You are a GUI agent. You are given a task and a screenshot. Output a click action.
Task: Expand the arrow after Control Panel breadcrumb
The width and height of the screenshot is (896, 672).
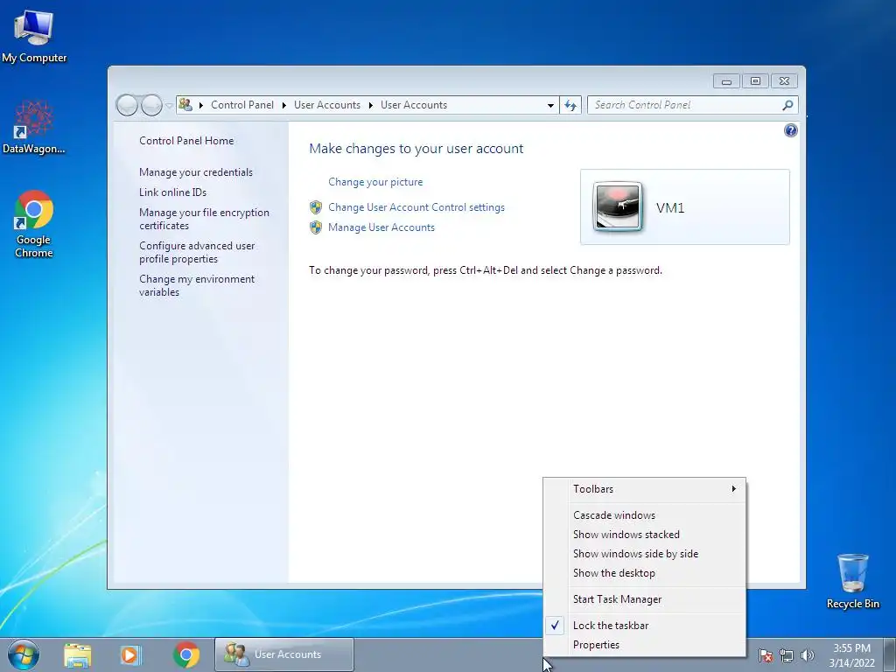[x=284, y=105]
